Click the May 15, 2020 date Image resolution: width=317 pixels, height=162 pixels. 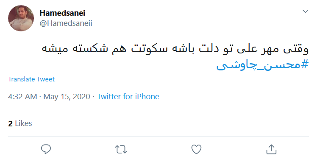point(67,96)
